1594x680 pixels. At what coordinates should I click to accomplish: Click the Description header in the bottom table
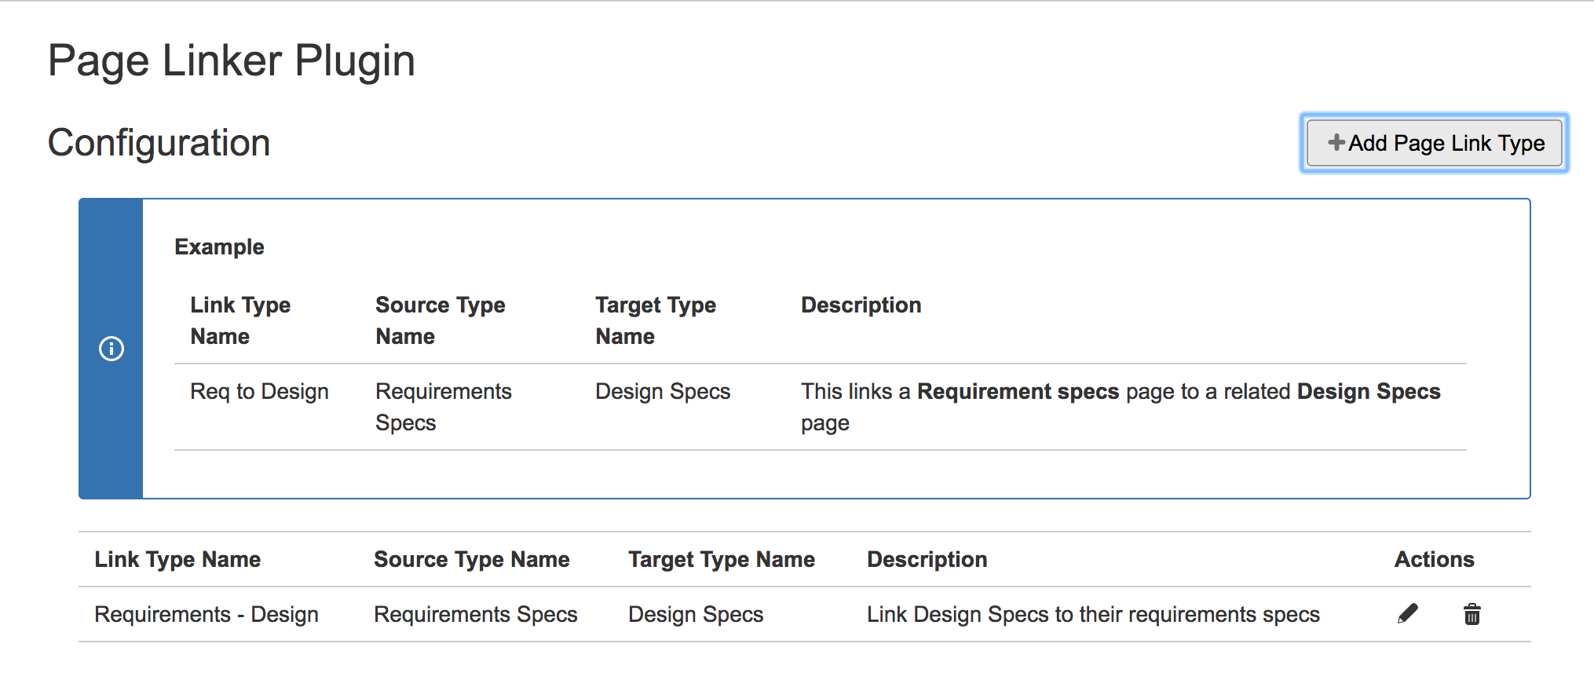[927, 559]
